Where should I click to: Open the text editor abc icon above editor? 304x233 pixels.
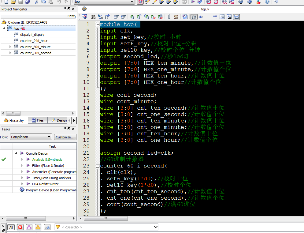pyautogui.click(x=84, y=9)
